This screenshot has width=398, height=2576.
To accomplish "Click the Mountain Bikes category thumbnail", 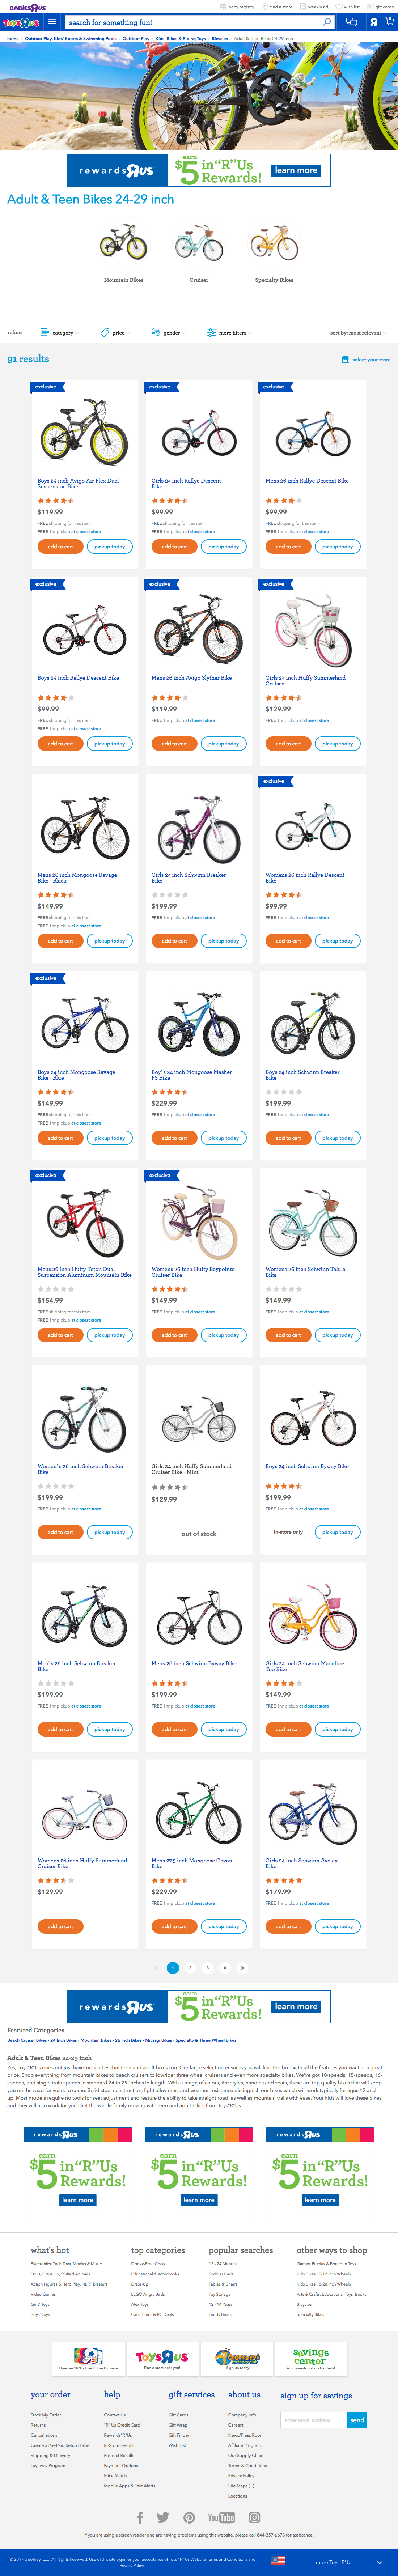I will tap(123, 245).
